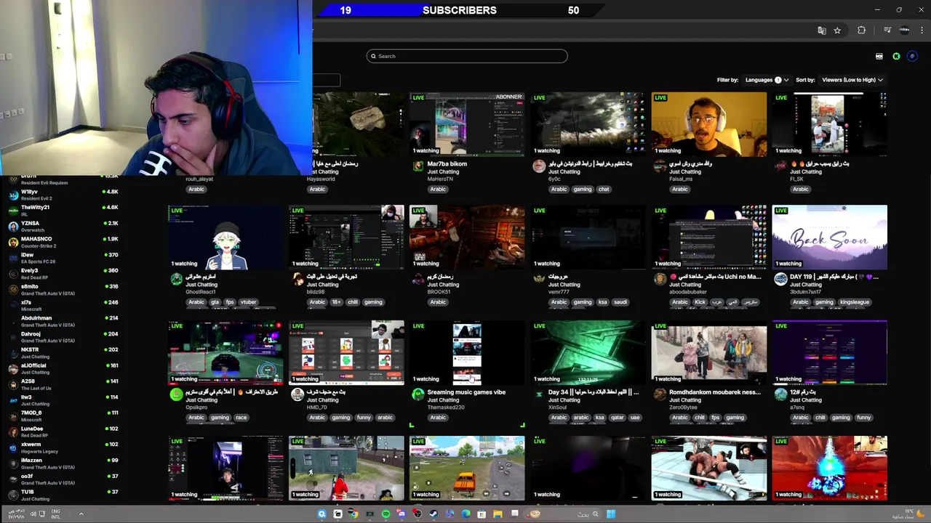Click the 'saudi' tag under vemr777
Viewport: 931px width, 523px height.
pos(620,302)
